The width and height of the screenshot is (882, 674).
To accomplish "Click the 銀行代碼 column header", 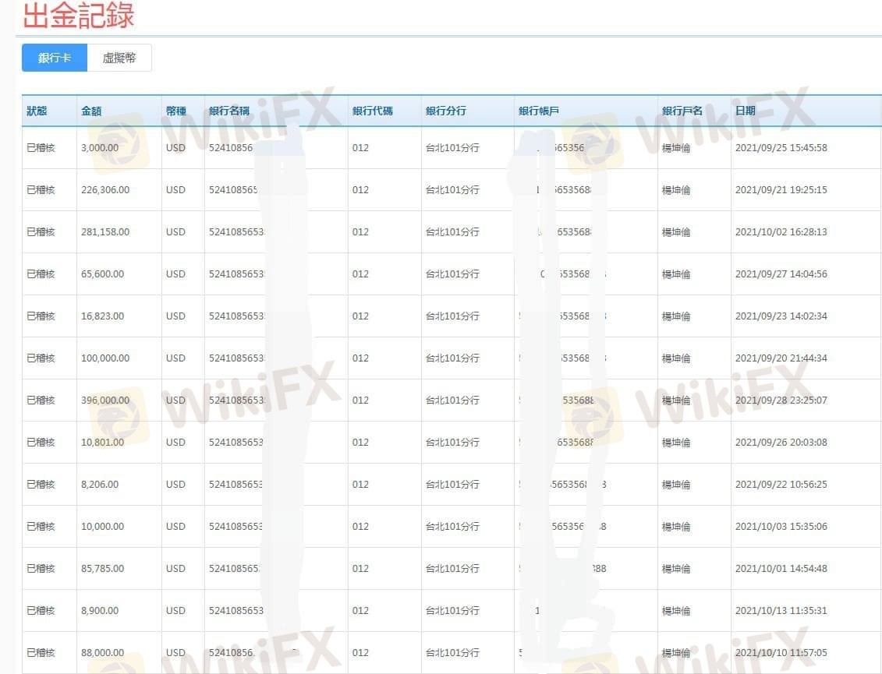I will 373,111.
